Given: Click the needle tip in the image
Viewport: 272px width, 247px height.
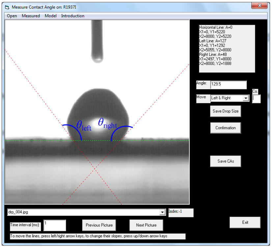Looking at the screenshot, I should [x=97, y=59].
